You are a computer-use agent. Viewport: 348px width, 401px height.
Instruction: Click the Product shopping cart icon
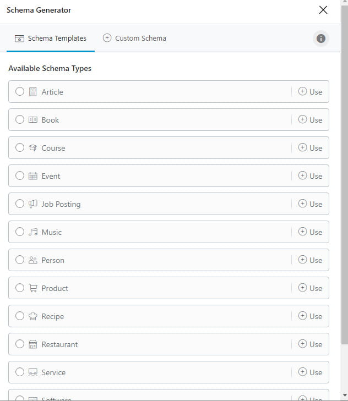pos(33,288)
